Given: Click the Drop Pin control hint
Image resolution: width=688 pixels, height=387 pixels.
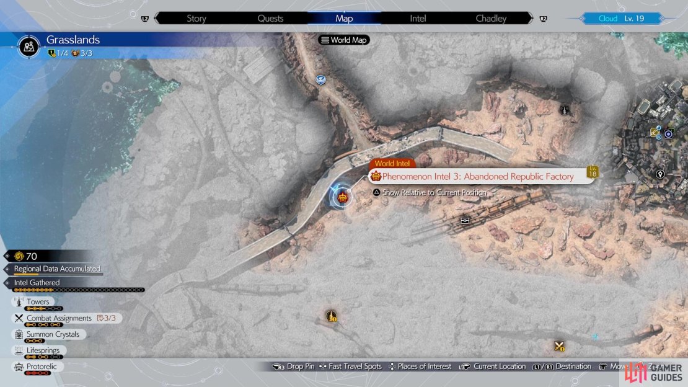Looking at the screenshot, I should coord(293,367).
